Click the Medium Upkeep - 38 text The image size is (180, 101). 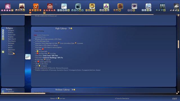pyautogui.click(x=65, y=90)
